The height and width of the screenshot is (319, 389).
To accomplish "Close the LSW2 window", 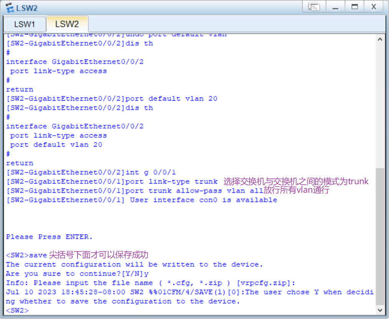I will 374,7.
